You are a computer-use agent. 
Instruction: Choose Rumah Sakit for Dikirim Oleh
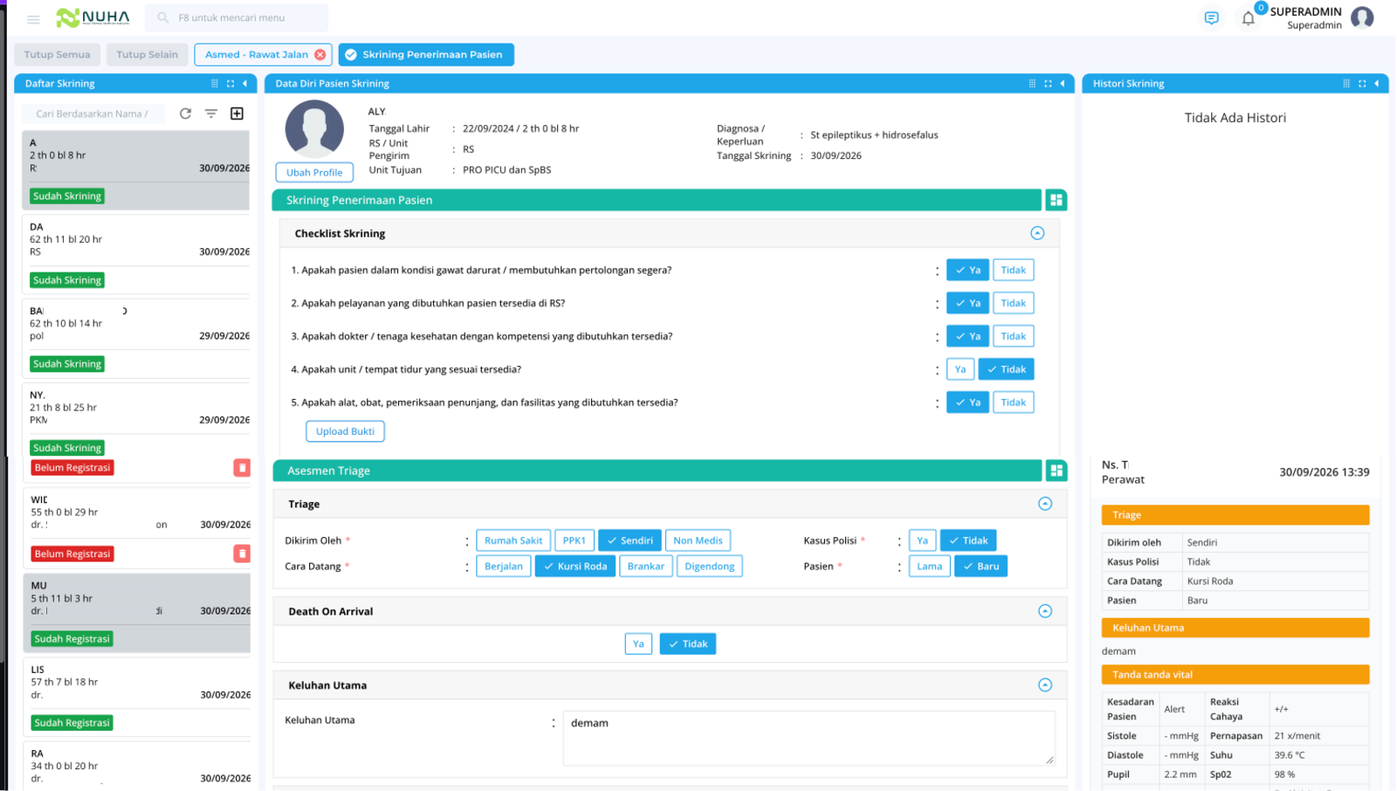point(513,540)
